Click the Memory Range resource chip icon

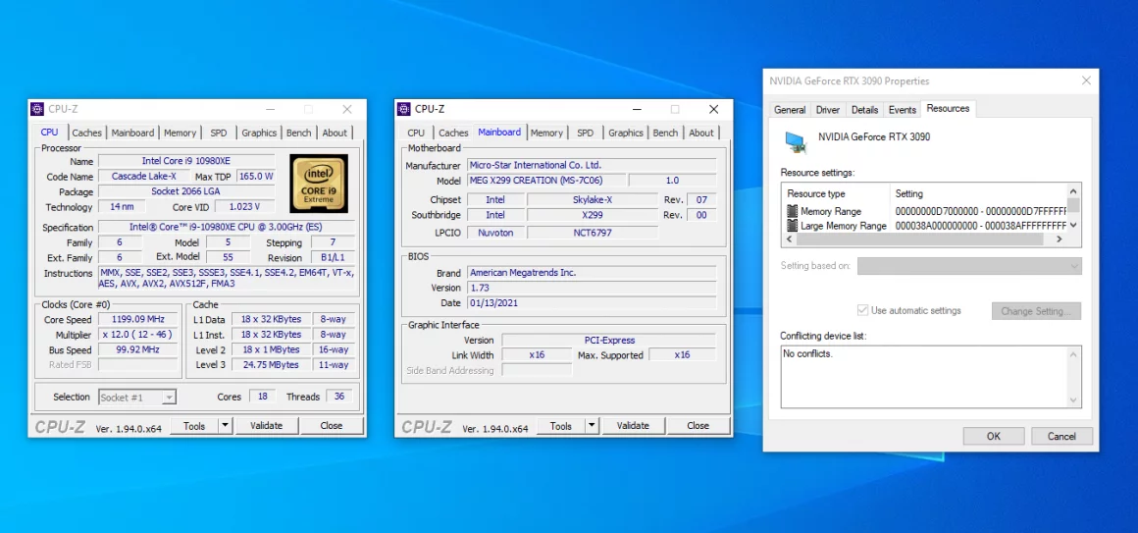click(x=793, y=211)
